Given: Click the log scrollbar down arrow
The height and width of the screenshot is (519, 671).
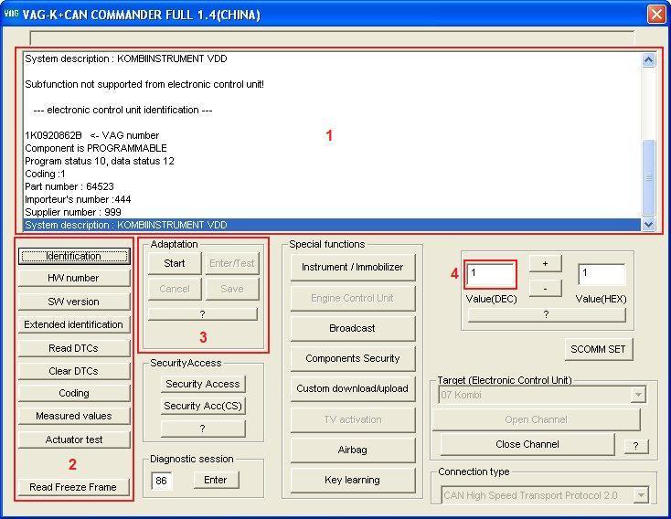Looking at the screenshot, I should click(649, 224).
